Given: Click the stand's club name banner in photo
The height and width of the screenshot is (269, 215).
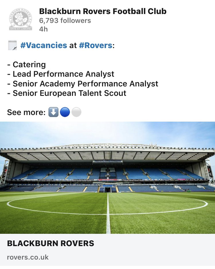Looking at the screenshot, I should pyautogui.click(x=107, y=161).
